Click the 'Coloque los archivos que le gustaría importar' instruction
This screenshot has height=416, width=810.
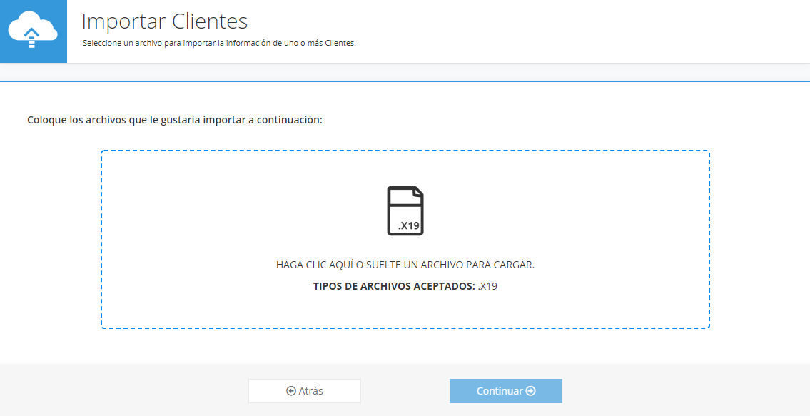[x=175, y=121]
